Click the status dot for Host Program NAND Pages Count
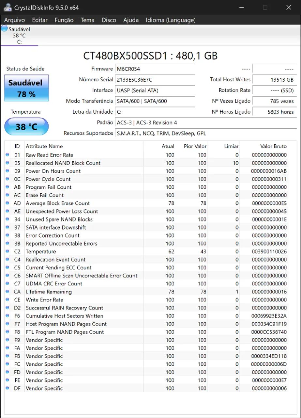 tap(7, 324)
